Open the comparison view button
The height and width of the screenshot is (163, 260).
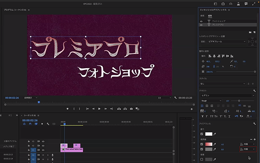137,109
